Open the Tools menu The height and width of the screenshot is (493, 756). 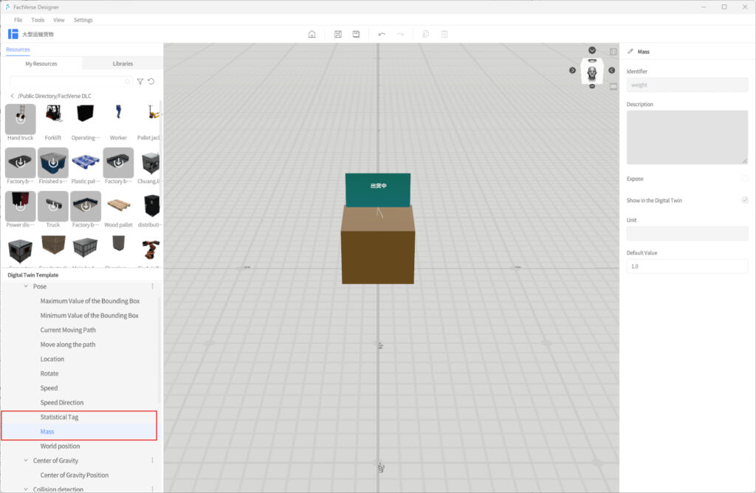38,20
